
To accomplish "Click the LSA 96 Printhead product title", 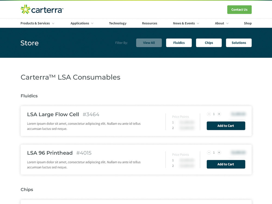I will pos(50,153).
